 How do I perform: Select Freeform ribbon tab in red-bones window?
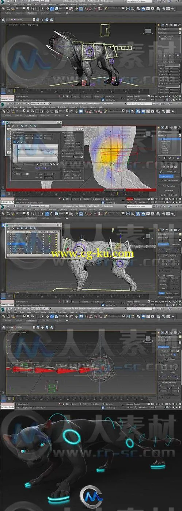pos(19,320)
